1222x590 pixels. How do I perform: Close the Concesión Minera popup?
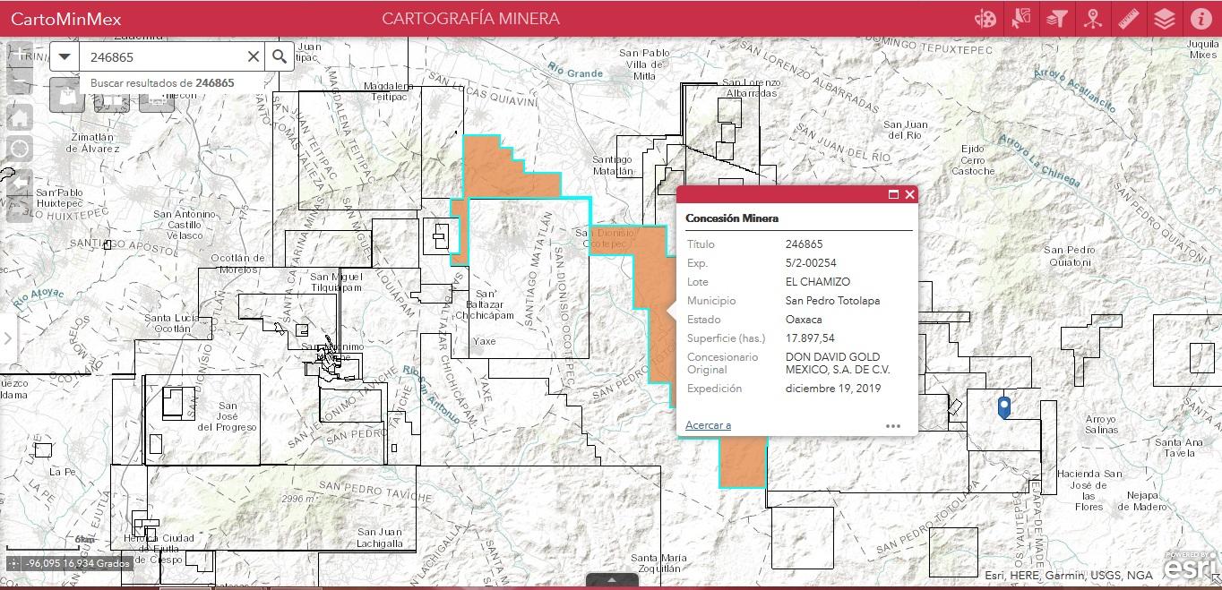coord(909,194)
